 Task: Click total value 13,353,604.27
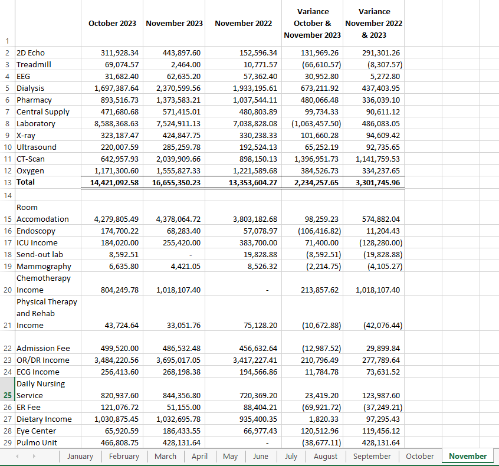[243, 182]
